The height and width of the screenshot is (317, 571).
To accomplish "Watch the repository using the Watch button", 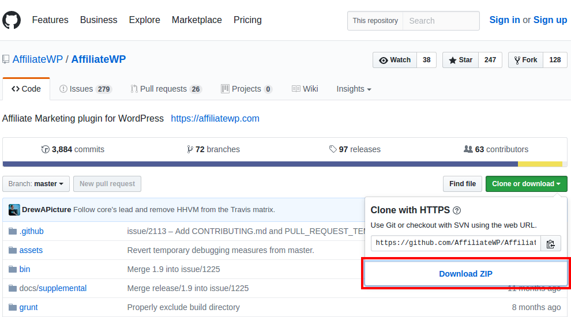I will click(x=395, y=60).
